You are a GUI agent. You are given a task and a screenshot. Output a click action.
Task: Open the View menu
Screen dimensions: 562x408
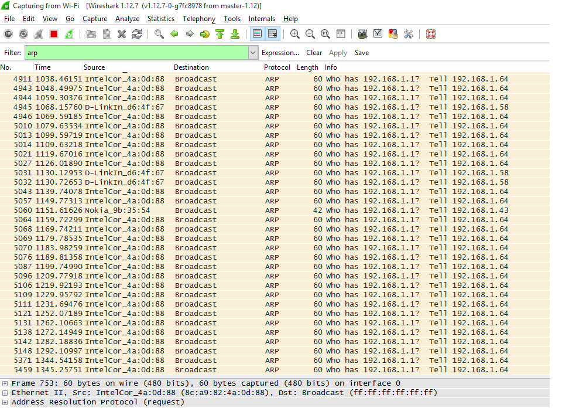point(50,19)
